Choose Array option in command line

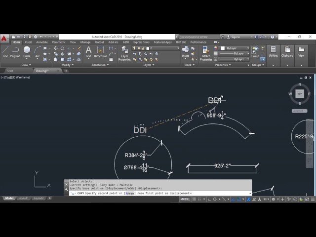[x=130, y=193]
